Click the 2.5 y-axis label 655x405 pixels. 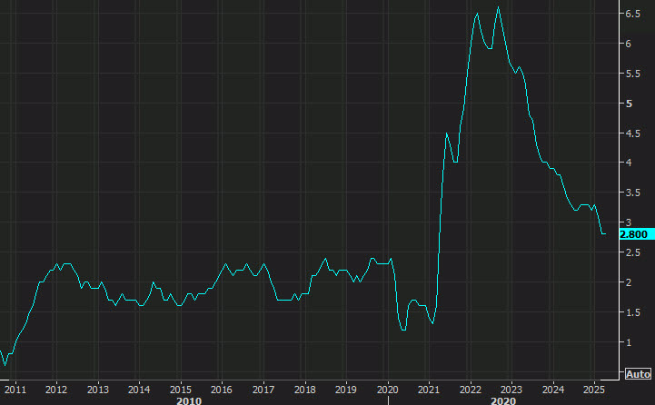tap(632, 252)
